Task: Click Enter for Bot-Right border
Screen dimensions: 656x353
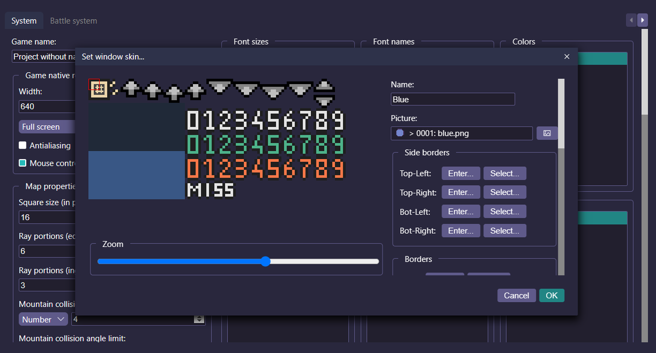Action: (x=461, y=231)
